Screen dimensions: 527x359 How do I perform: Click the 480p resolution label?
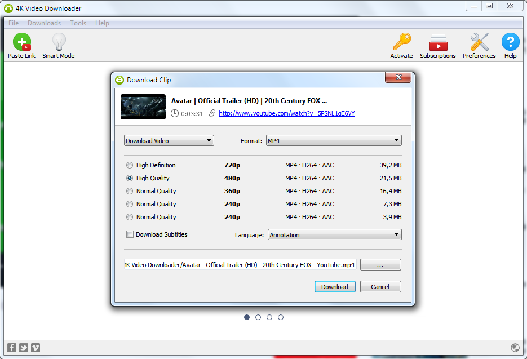click(x=232, y=178)
